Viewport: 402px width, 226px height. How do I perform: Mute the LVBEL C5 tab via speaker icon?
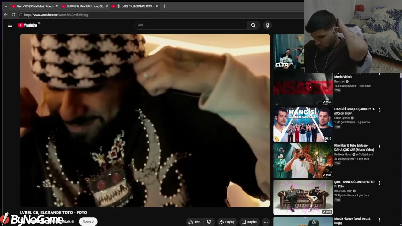(118, 6)
